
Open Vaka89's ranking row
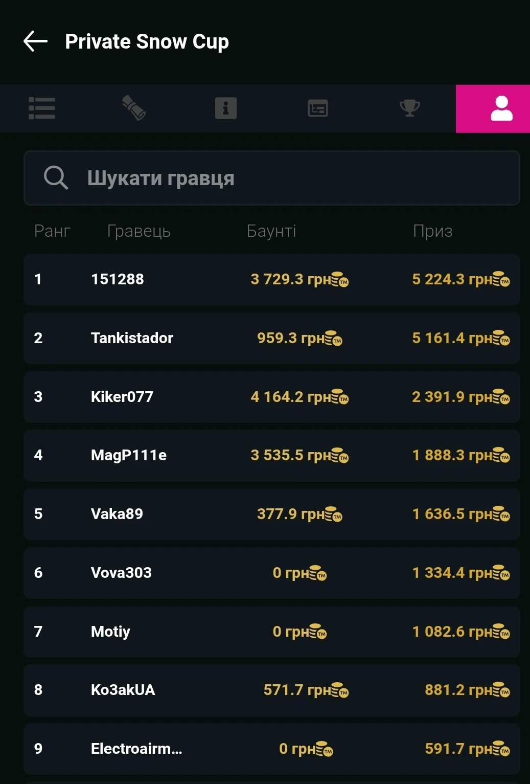pyautogui.click(x=271, y=514)
